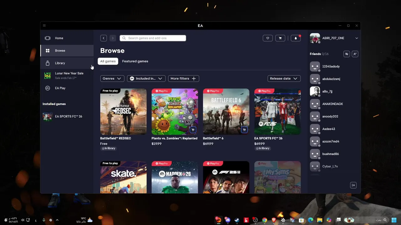Click the back navigation arrow

tap(103, 38)
